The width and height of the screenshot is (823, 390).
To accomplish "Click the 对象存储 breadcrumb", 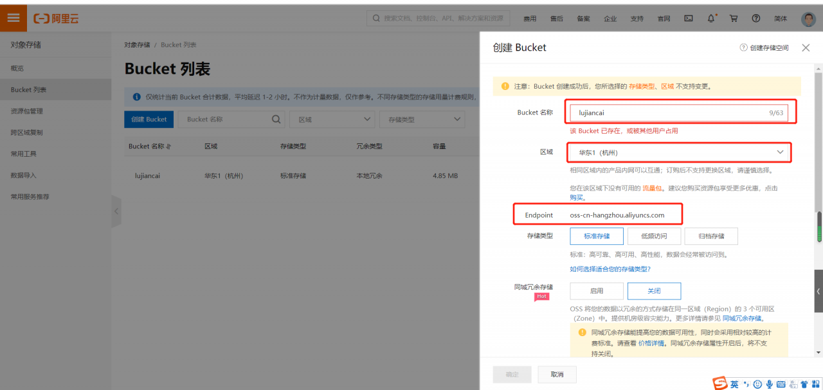I will click(x=137, y=45).
